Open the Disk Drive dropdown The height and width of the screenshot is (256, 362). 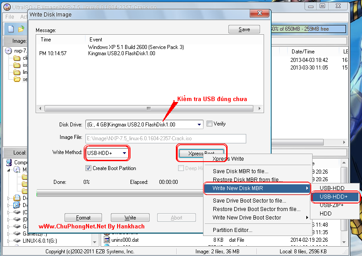click(199, 125)
